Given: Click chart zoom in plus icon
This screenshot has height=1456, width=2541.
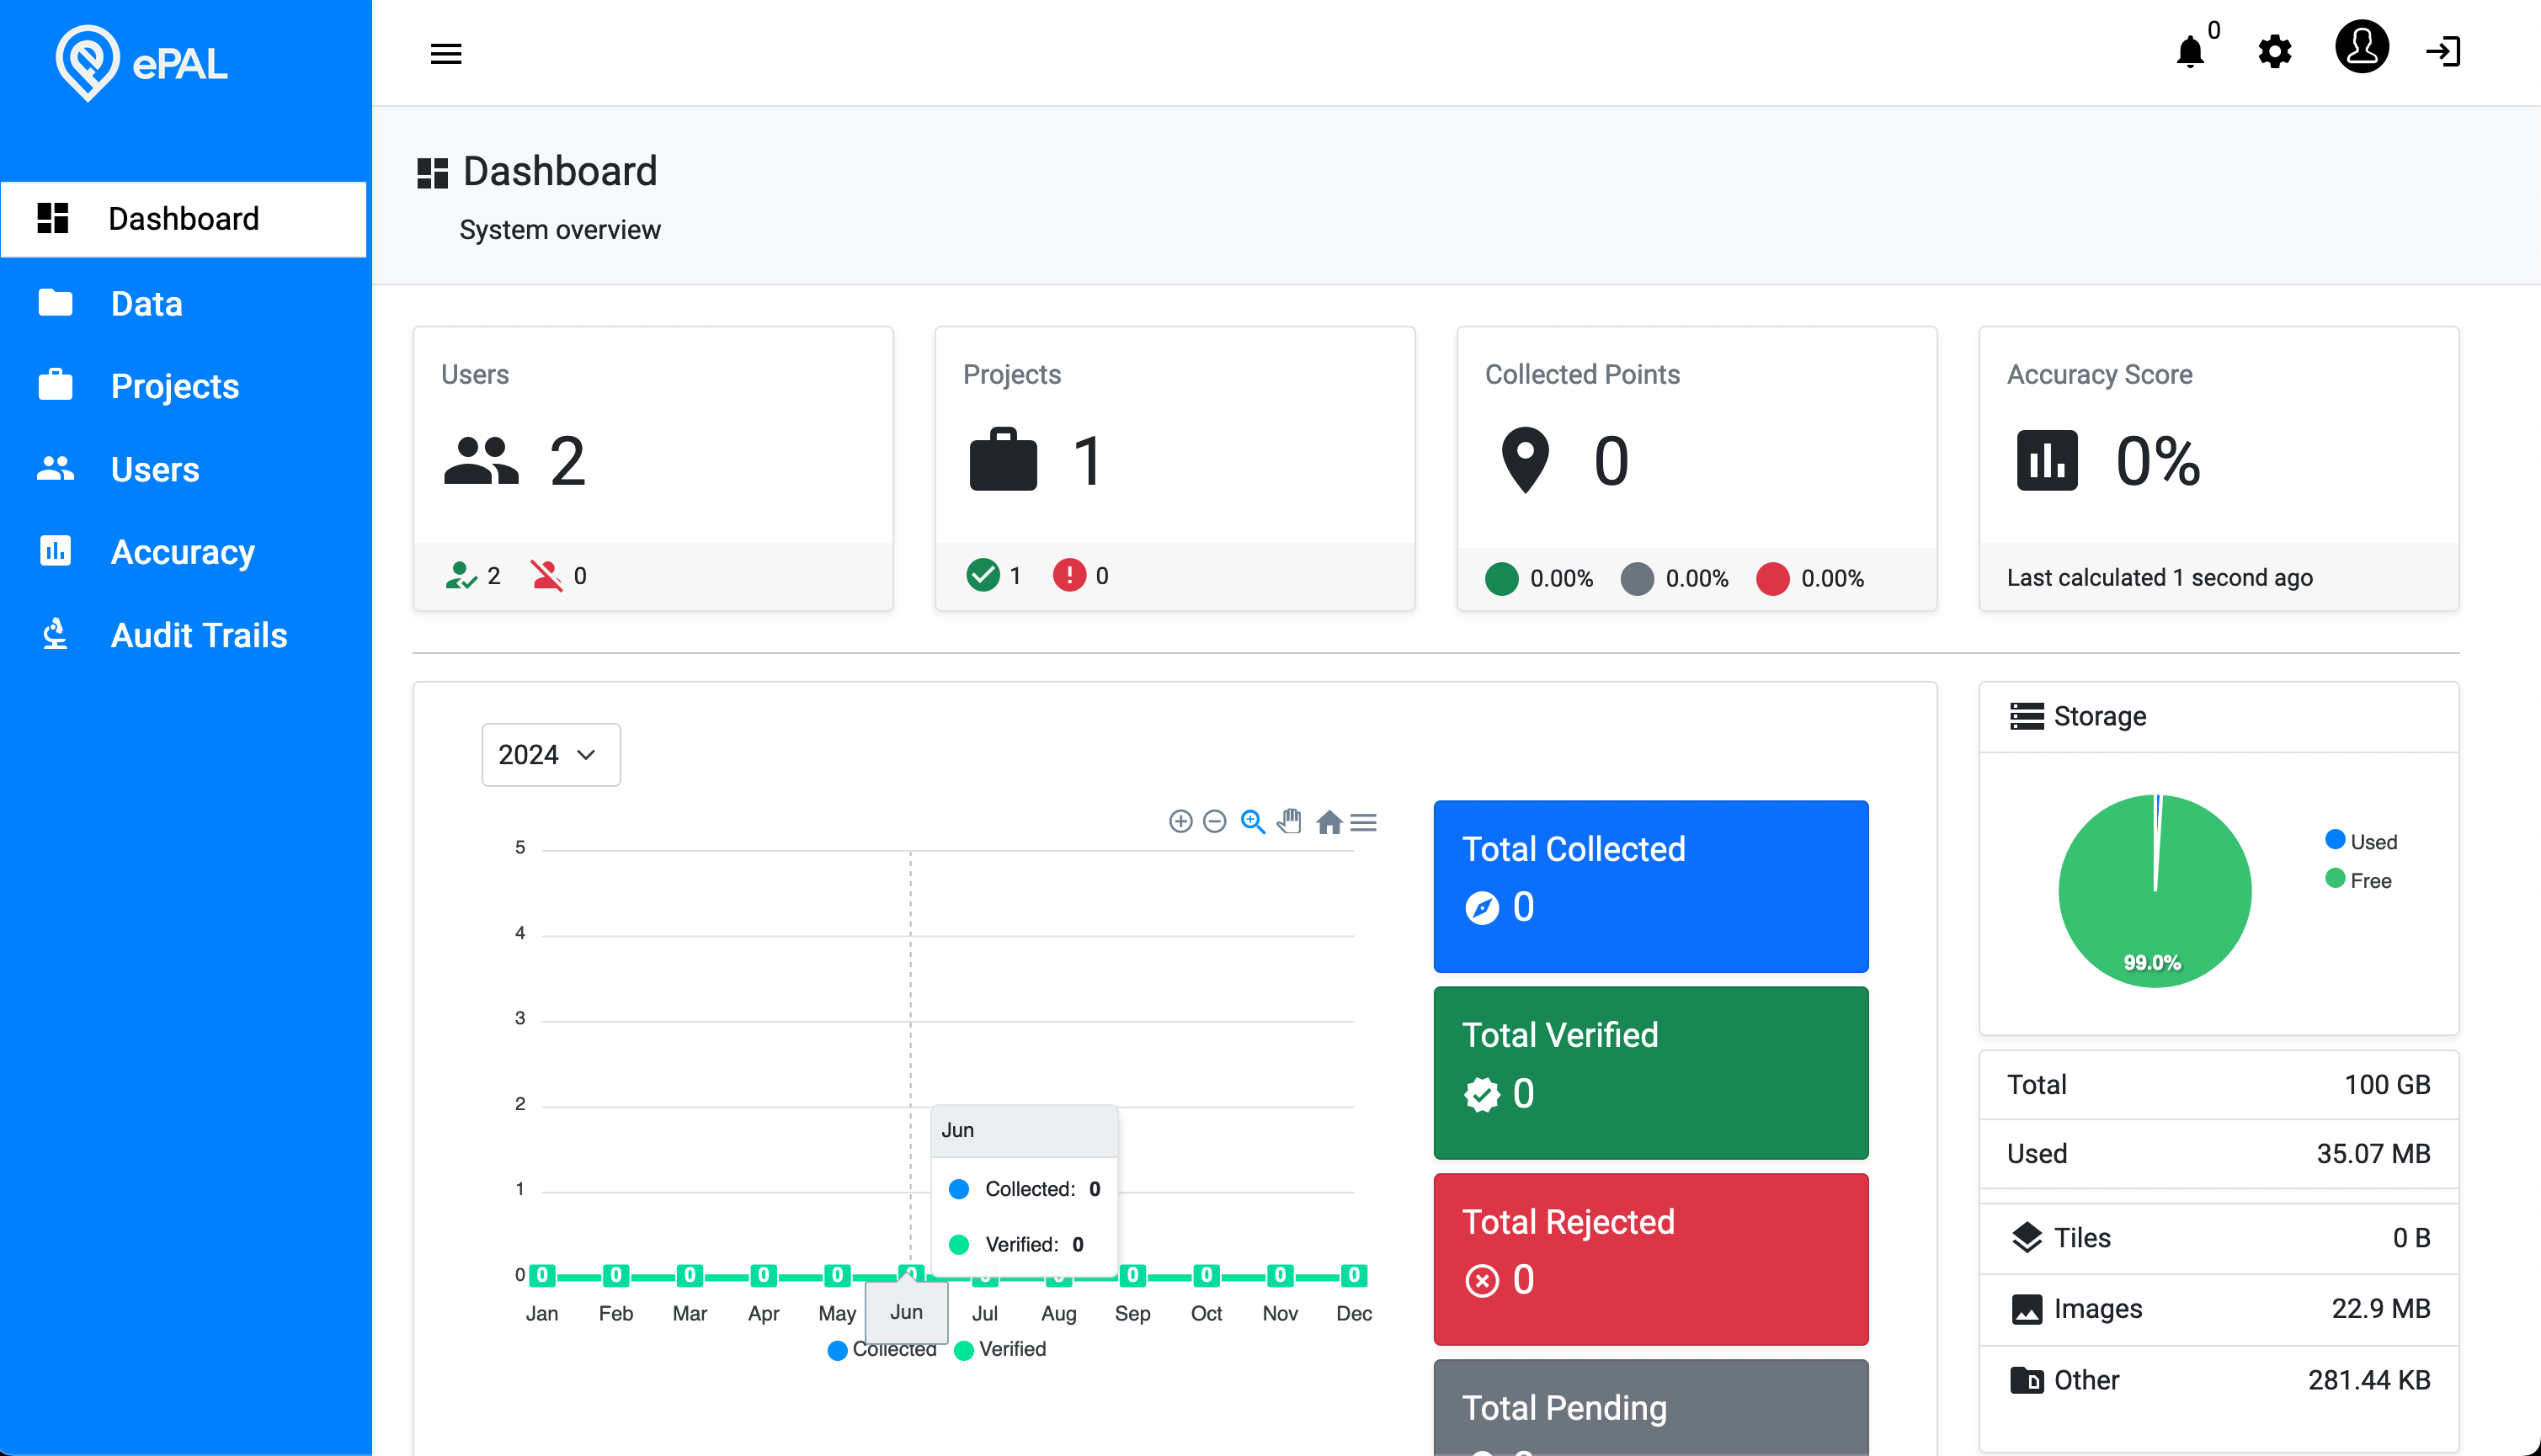Looking at the screenshot, I should [1180, 822].
